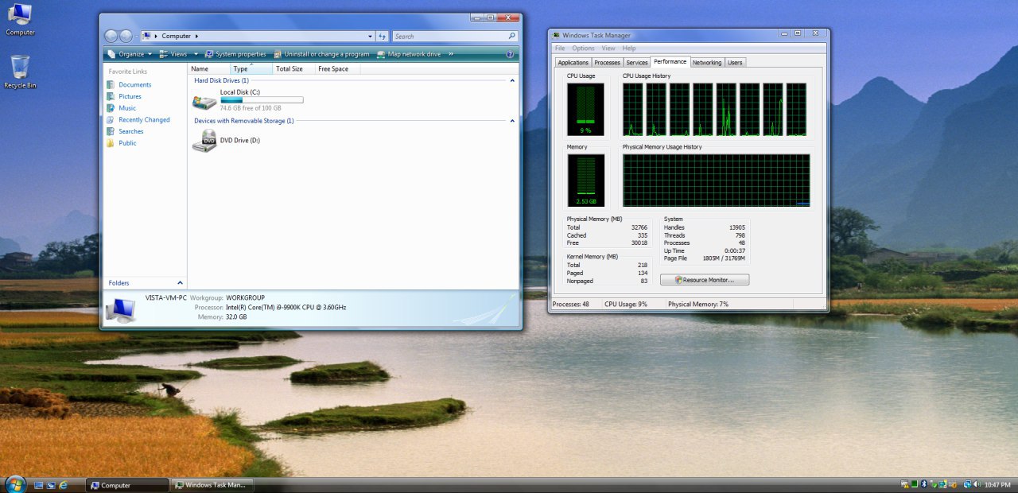The height and width of the screenshot is (493, 1018).
Task: Click the Explorer Search input box
Action: coord(449,36)
